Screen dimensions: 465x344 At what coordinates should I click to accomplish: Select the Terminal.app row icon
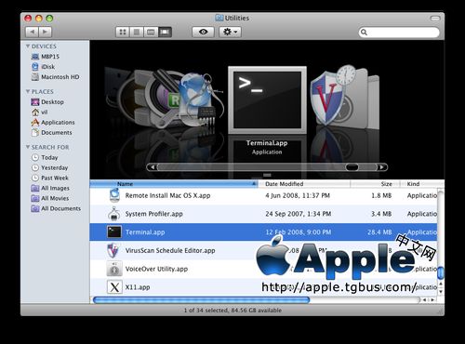[x=114, y=232]
